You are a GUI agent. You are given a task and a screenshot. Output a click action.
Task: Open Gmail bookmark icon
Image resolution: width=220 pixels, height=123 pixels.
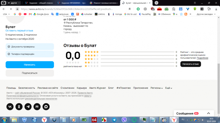click(30, 14)
